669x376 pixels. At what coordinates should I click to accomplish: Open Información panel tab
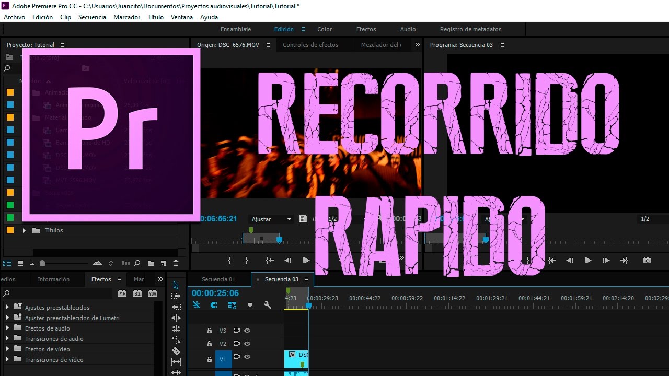(53, 279)
